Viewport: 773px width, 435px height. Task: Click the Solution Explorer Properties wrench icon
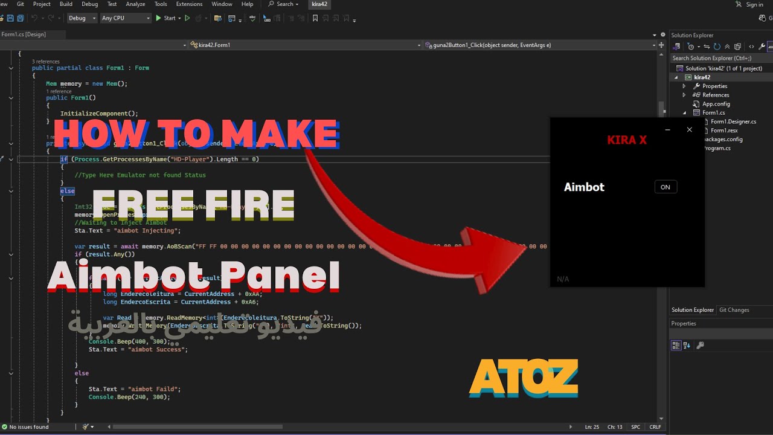tap(762, 47)
